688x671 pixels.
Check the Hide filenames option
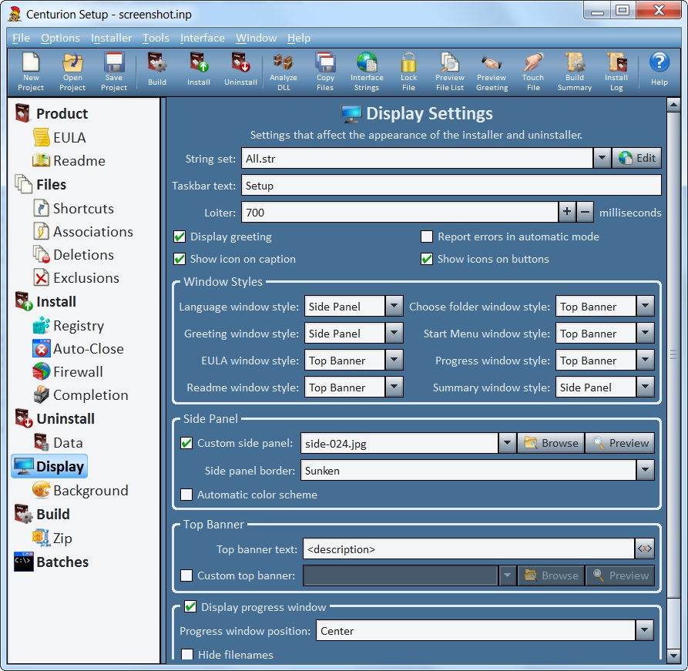tap(187, 655)
